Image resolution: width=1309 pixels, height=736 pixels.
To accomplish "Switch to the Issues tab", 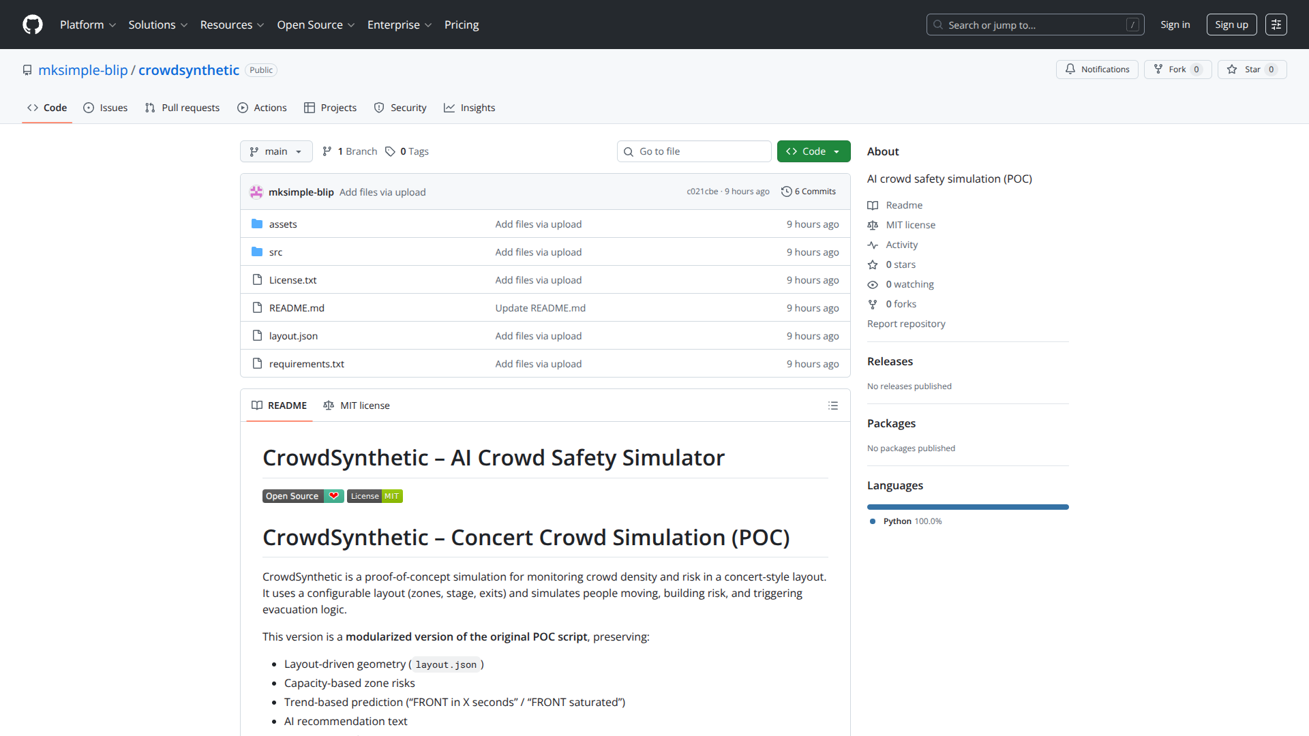I will tap(106, 108).
